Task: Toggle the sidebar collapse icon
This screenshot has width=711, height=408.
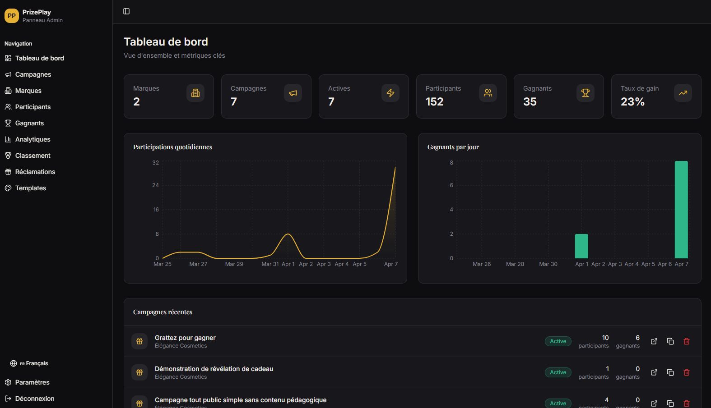Action: (x=126, y=11)
